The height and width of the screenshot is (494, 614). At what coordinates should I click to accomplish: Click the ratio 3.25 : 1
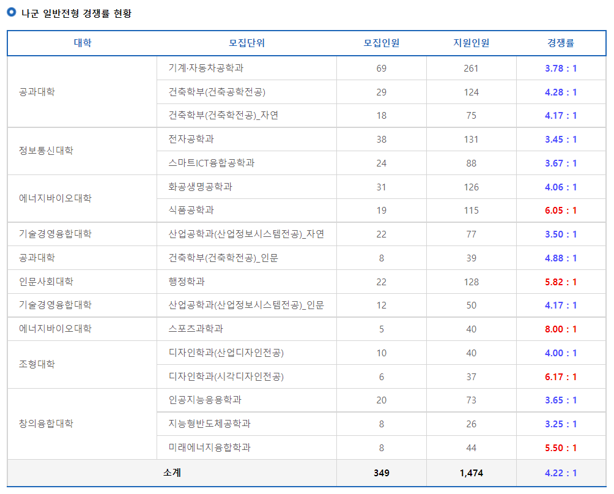[x=561, y=424]
